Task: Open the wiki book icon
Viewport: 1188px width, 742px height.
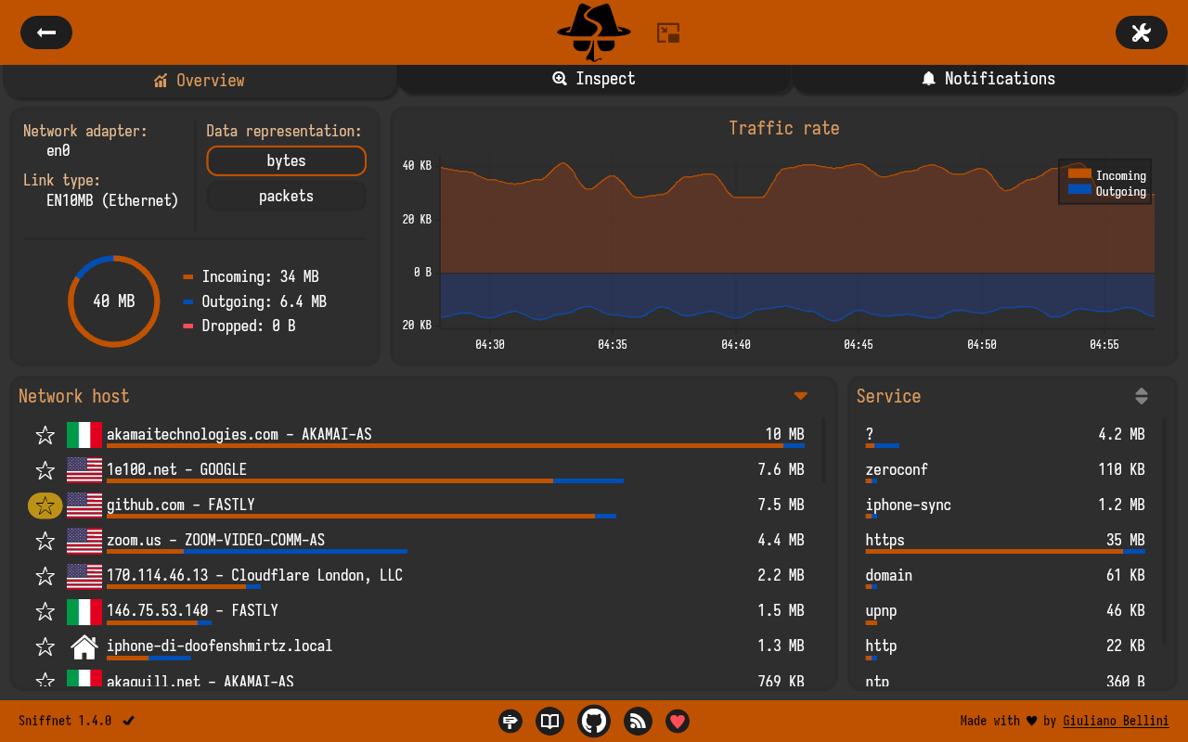Action: [550, 721]
